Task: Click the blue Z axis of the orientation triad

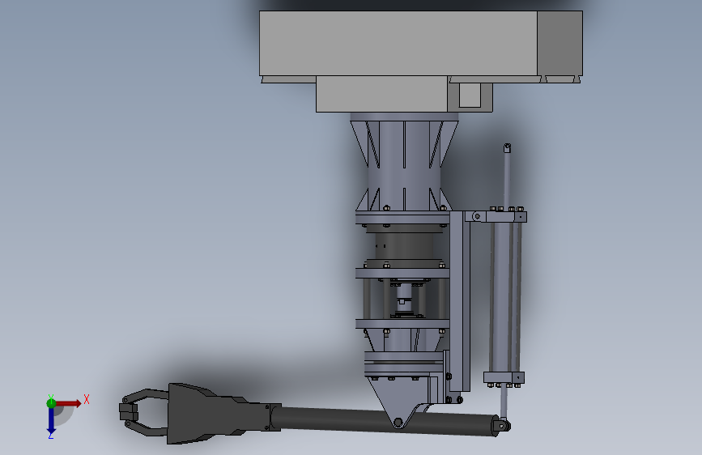Action: [x=50, y=421]
